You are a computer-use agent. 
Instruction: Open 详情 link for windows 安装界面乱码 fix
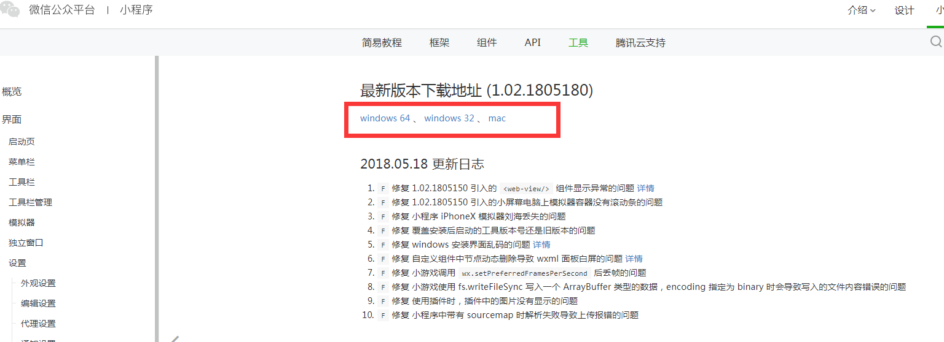pyautogui.click(x=541, y=245)
